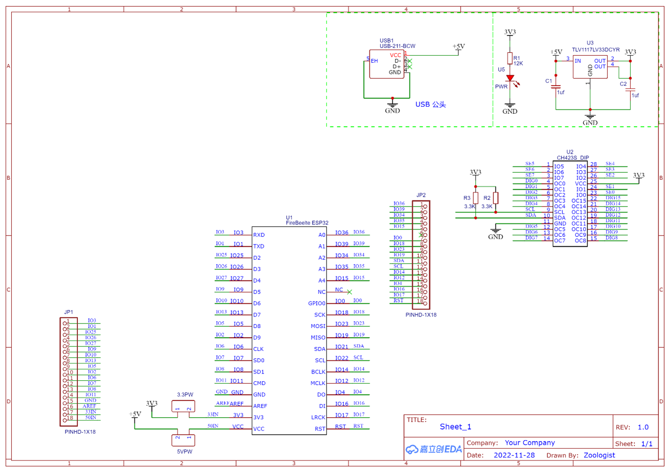Select the GND symbol near CH423S pin 11
The image size is (670, 472).
click(496, 233)
